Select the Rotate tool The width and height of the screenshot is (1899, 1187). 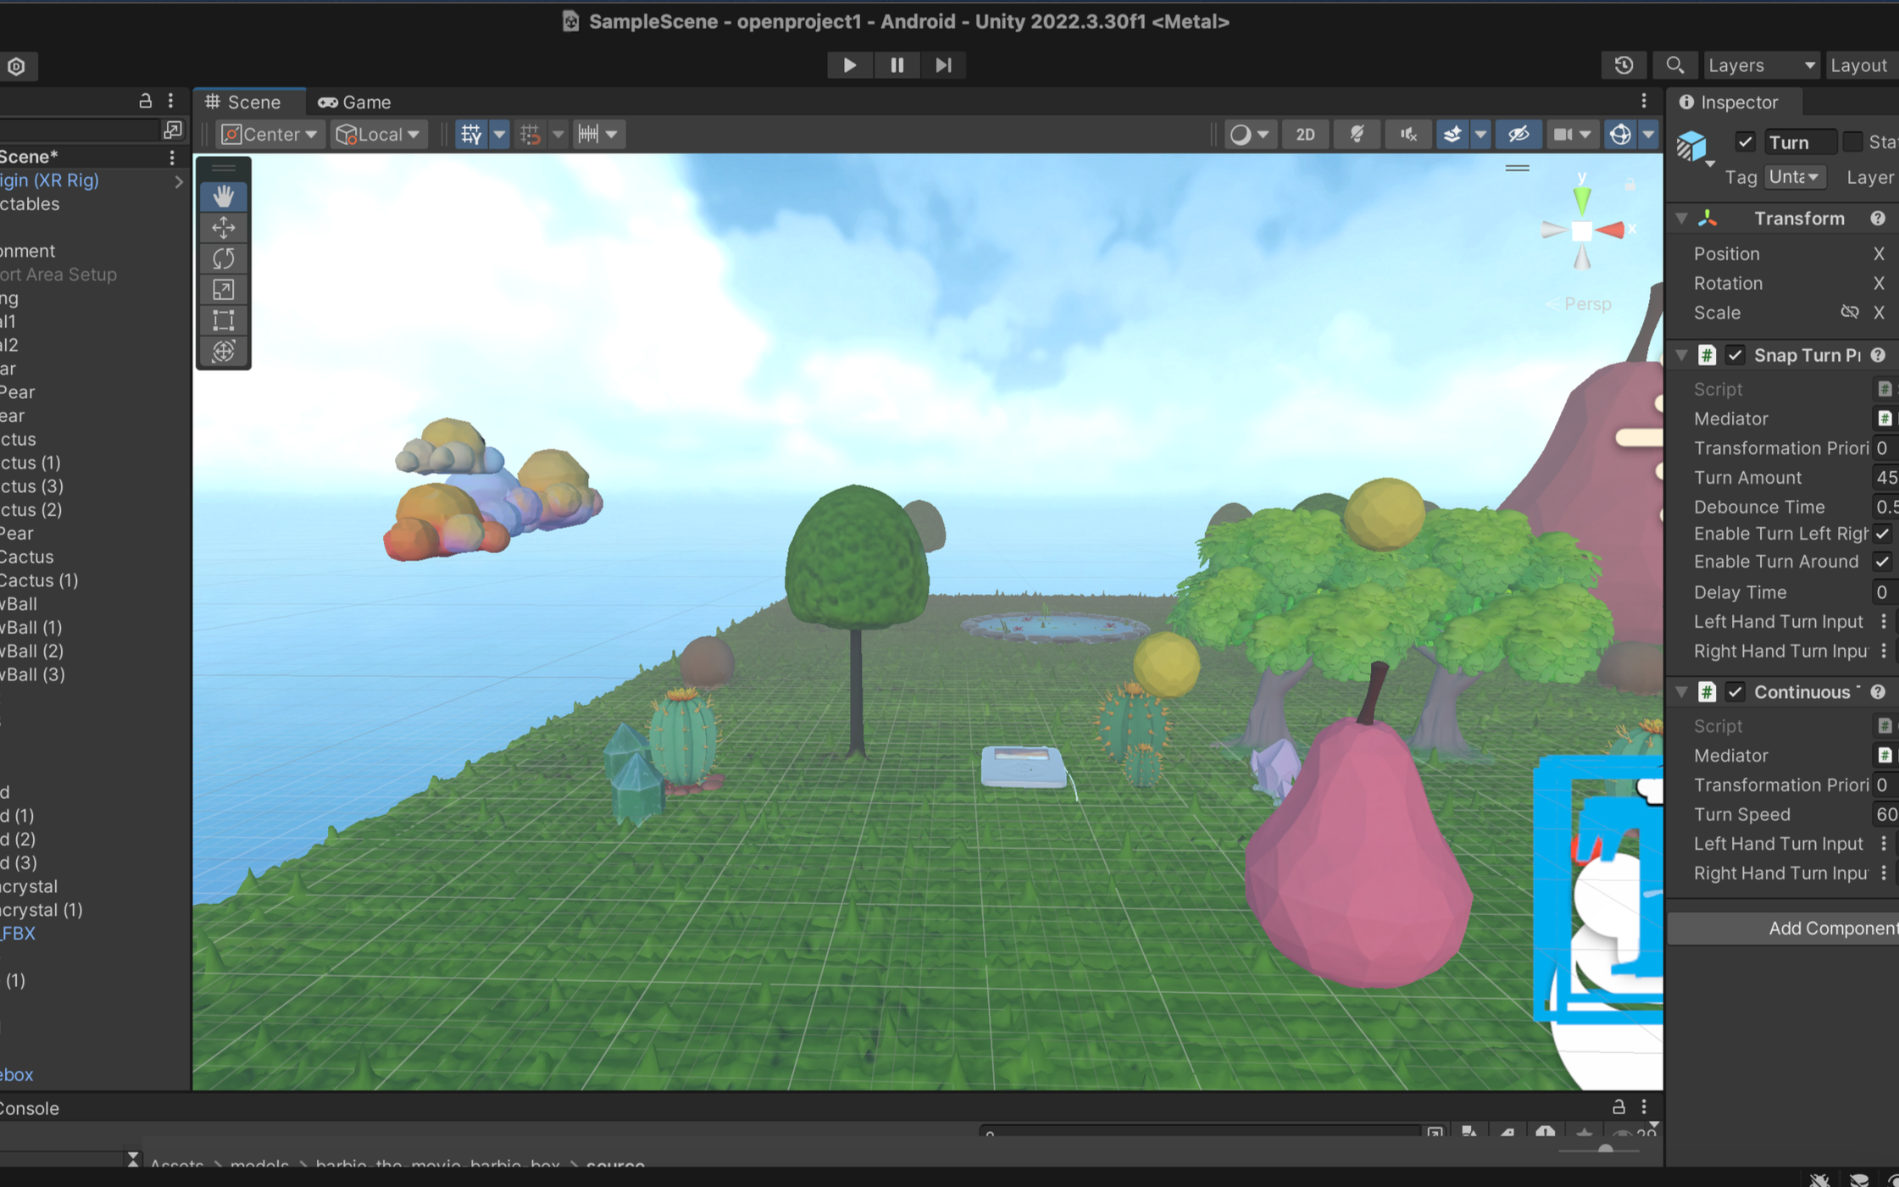pyautogui.click(x=224, y=258)
